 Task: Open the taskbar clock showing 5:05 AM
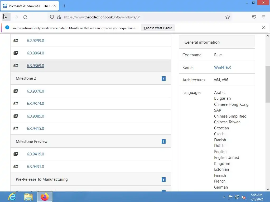click(257, 197)
